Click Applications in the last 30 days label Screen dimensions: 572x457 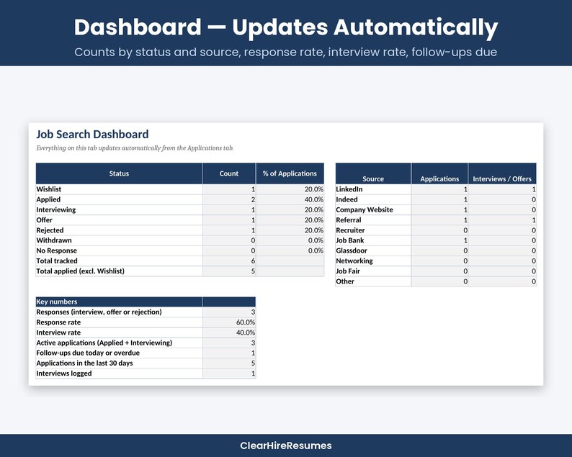click(x=84, y=363)
